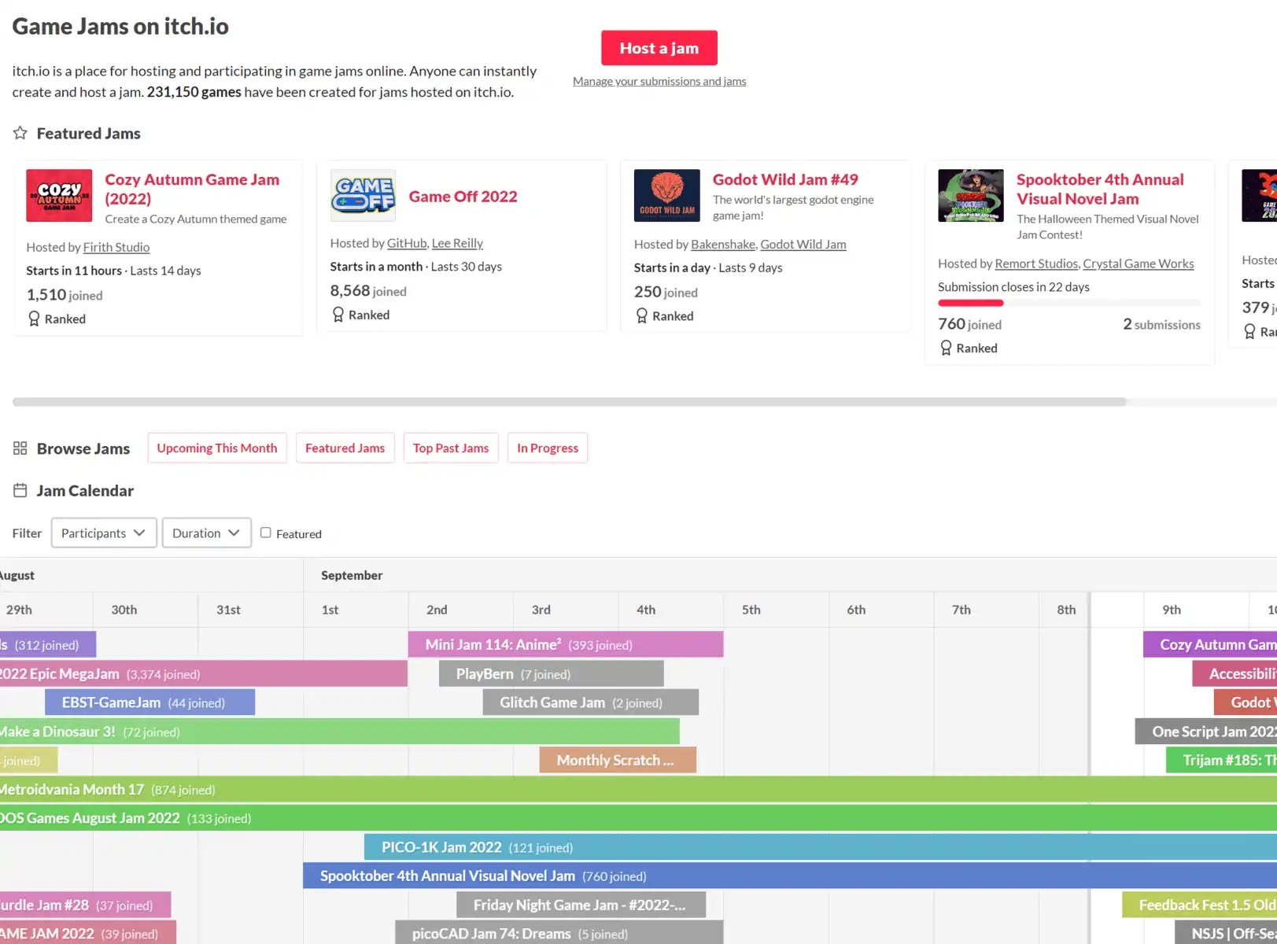Click the Ranked ribbon icon on Cozy Autumn
The width and height of the screenshot is (1277, 944).
pos(34,319)
